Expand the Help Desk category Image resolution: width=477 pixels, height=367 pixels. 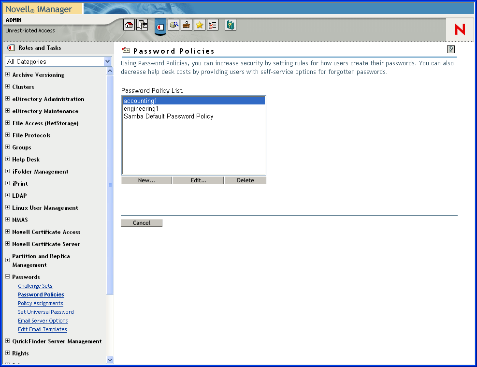7,159
